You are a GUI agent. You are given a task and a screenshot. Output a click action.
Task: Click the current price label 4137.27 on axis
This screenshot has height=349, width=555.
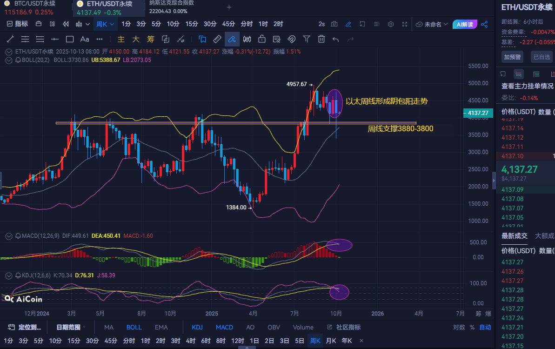click(x=477, y=113)
